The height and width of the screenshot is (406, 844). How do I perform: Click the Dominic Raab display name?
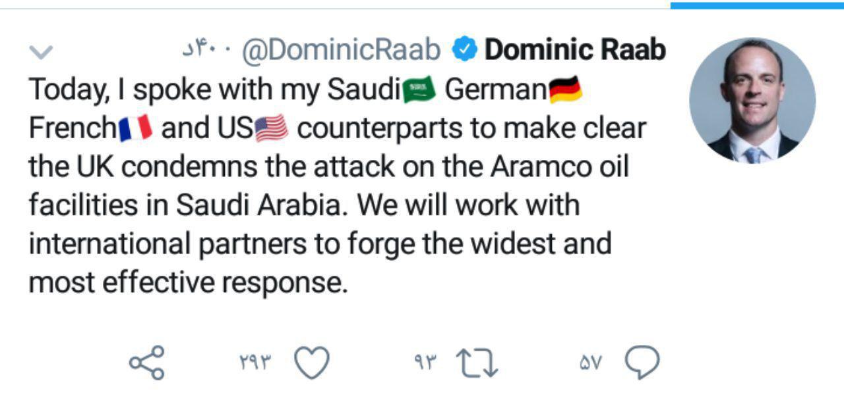tap(575, 50)
